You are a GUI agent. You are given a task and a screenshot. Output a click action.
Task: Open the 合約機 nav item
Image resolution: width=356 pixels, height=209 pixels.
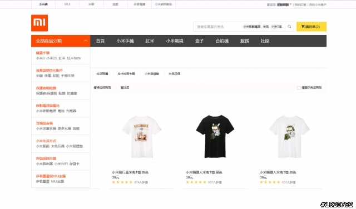point(222,41)
